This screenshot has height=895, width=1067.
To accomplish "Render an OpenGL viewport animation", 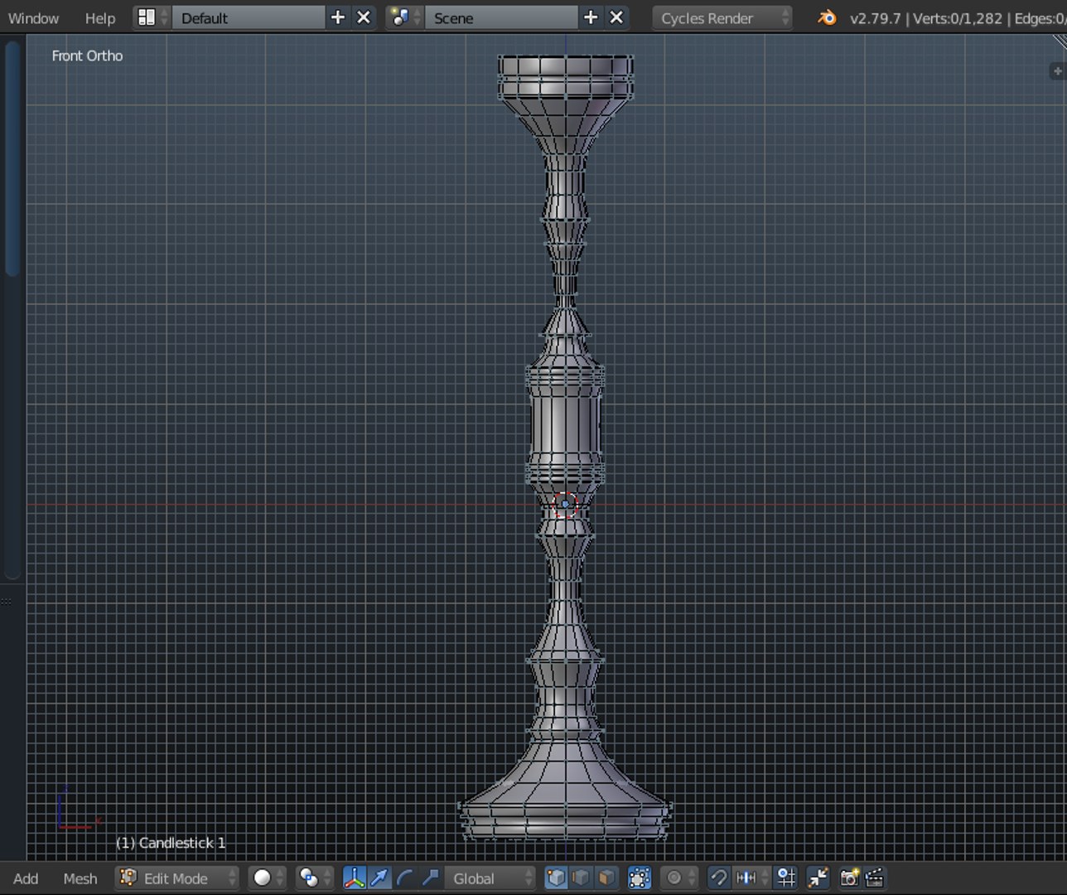I will pyautogui.click(x=874, y=878).
